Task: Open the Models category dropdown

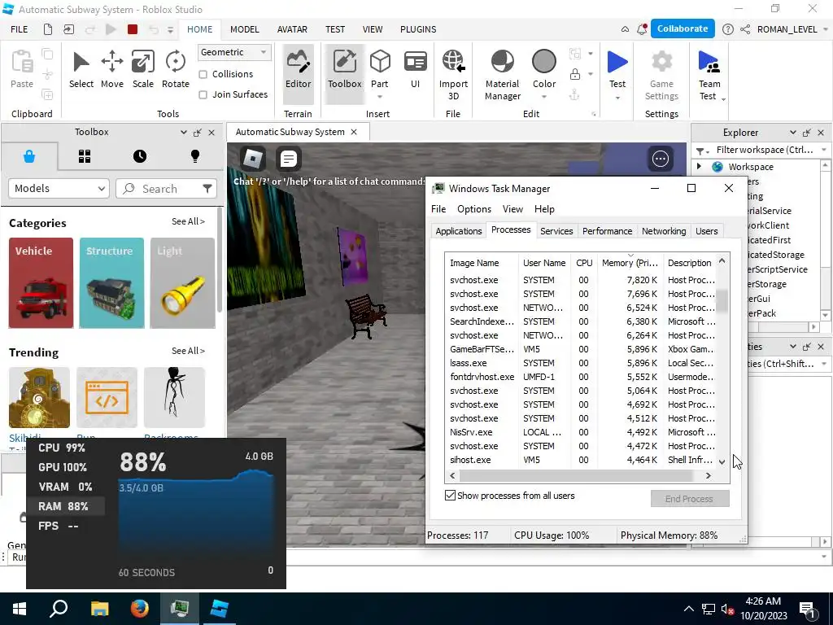Action: click(x=59, y=188)
